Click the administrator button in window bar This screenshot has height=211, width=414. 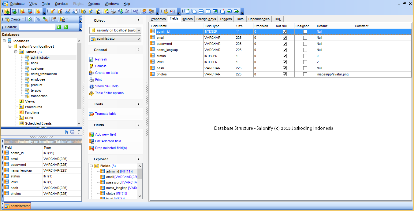[17, 206]
